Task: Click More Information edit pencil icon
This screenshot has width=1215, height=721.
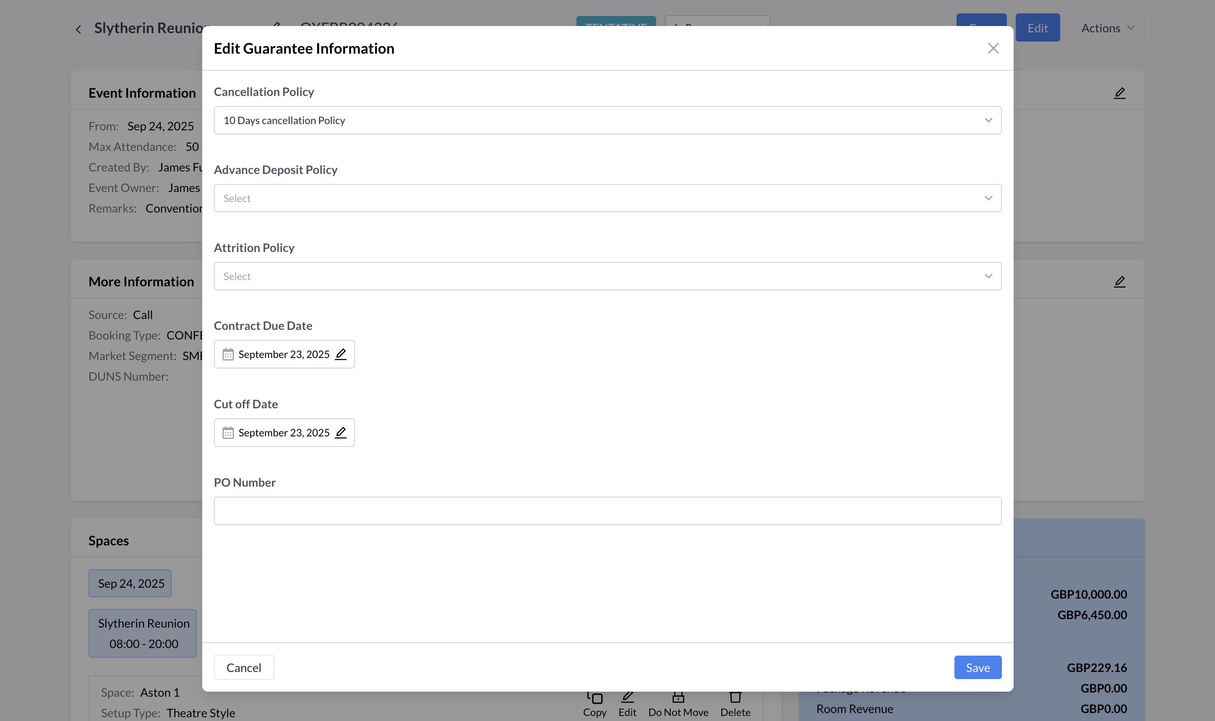Action: pos(1120,281)
